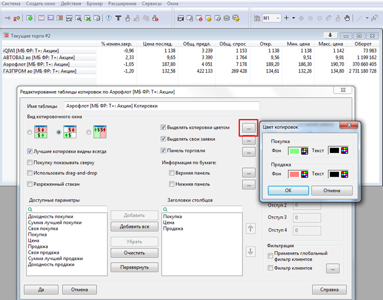The image size is (383, 300).
Task: Expand the line tool dropdown arrow
Action: (367, 18)
